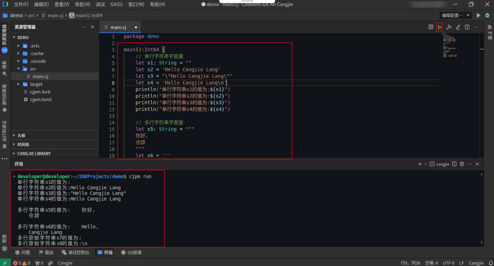Kill terminal with the trash icon
This screenshot has width=494, height=266.
[462, 164]
